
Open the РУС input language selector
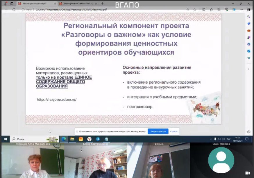click(x=228, y=139)
